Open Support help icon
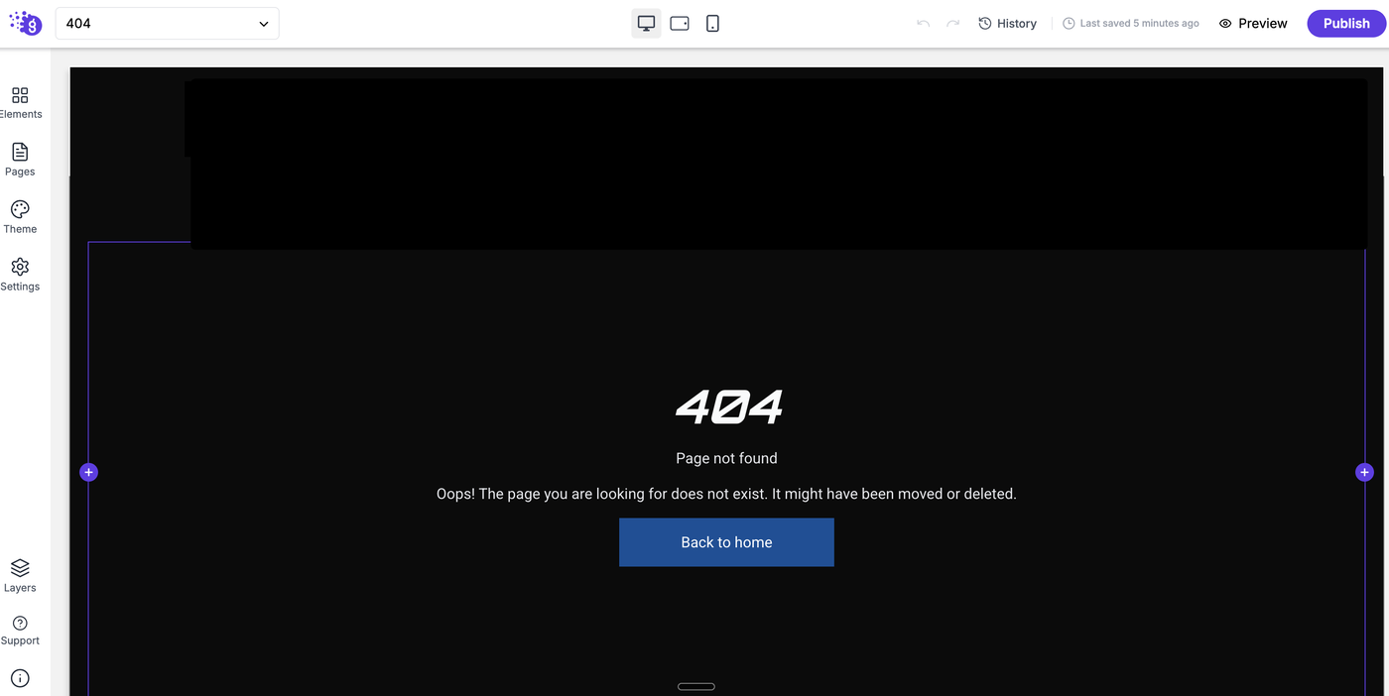Image resolution: width=1389 pixels, height=696 pixels. coord(20,631)
